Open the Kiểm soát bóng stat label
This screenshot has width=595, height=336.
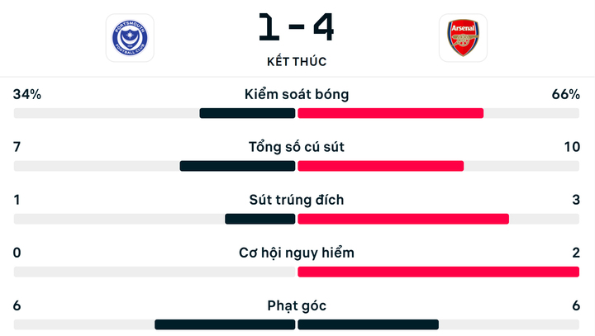tap(297, 94)
